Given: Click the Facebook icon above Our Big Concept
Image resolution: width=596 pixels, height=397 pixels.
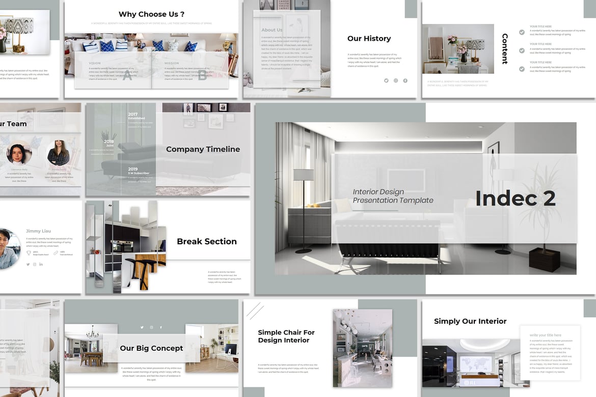Looking at the screenshot, I should tap(161, 327).
